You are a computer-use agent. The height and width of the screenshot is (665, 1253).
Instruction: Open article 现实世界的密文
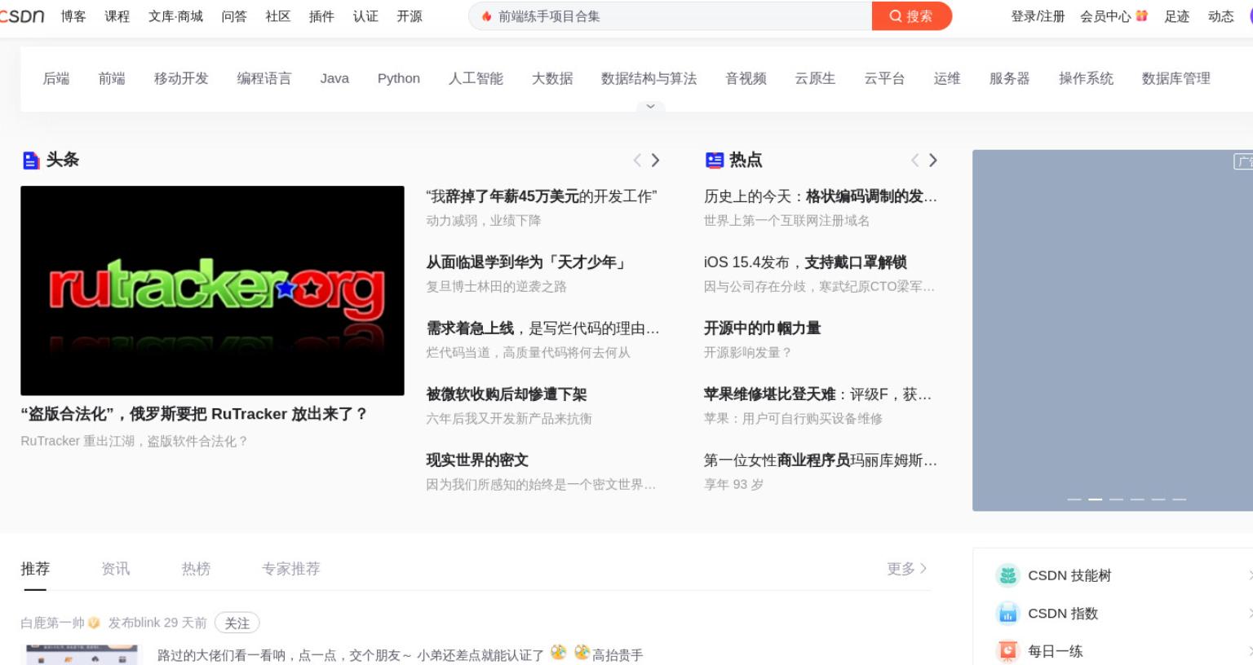click(477, 460)
